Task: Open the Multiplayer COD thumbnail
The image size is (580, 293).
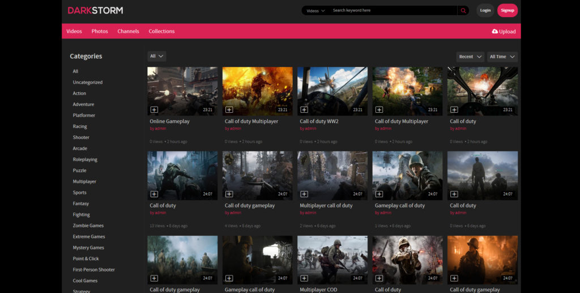Action: click(x=332, y=260)
